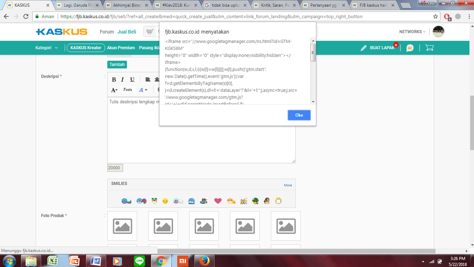Open Microsoft Word from the taskbar
Screen dimensions: 474x267
pos(95,261)
